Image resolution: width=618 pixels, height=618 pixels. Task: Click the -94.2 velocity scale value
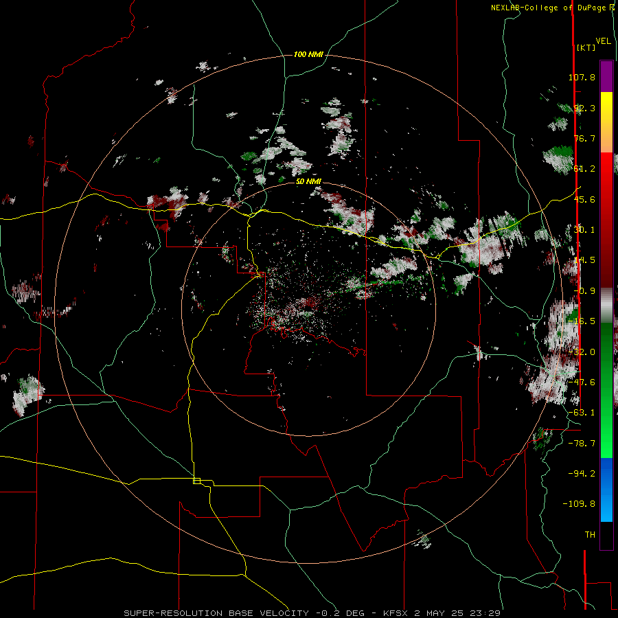pyautogui.click(x=582, y=473)
